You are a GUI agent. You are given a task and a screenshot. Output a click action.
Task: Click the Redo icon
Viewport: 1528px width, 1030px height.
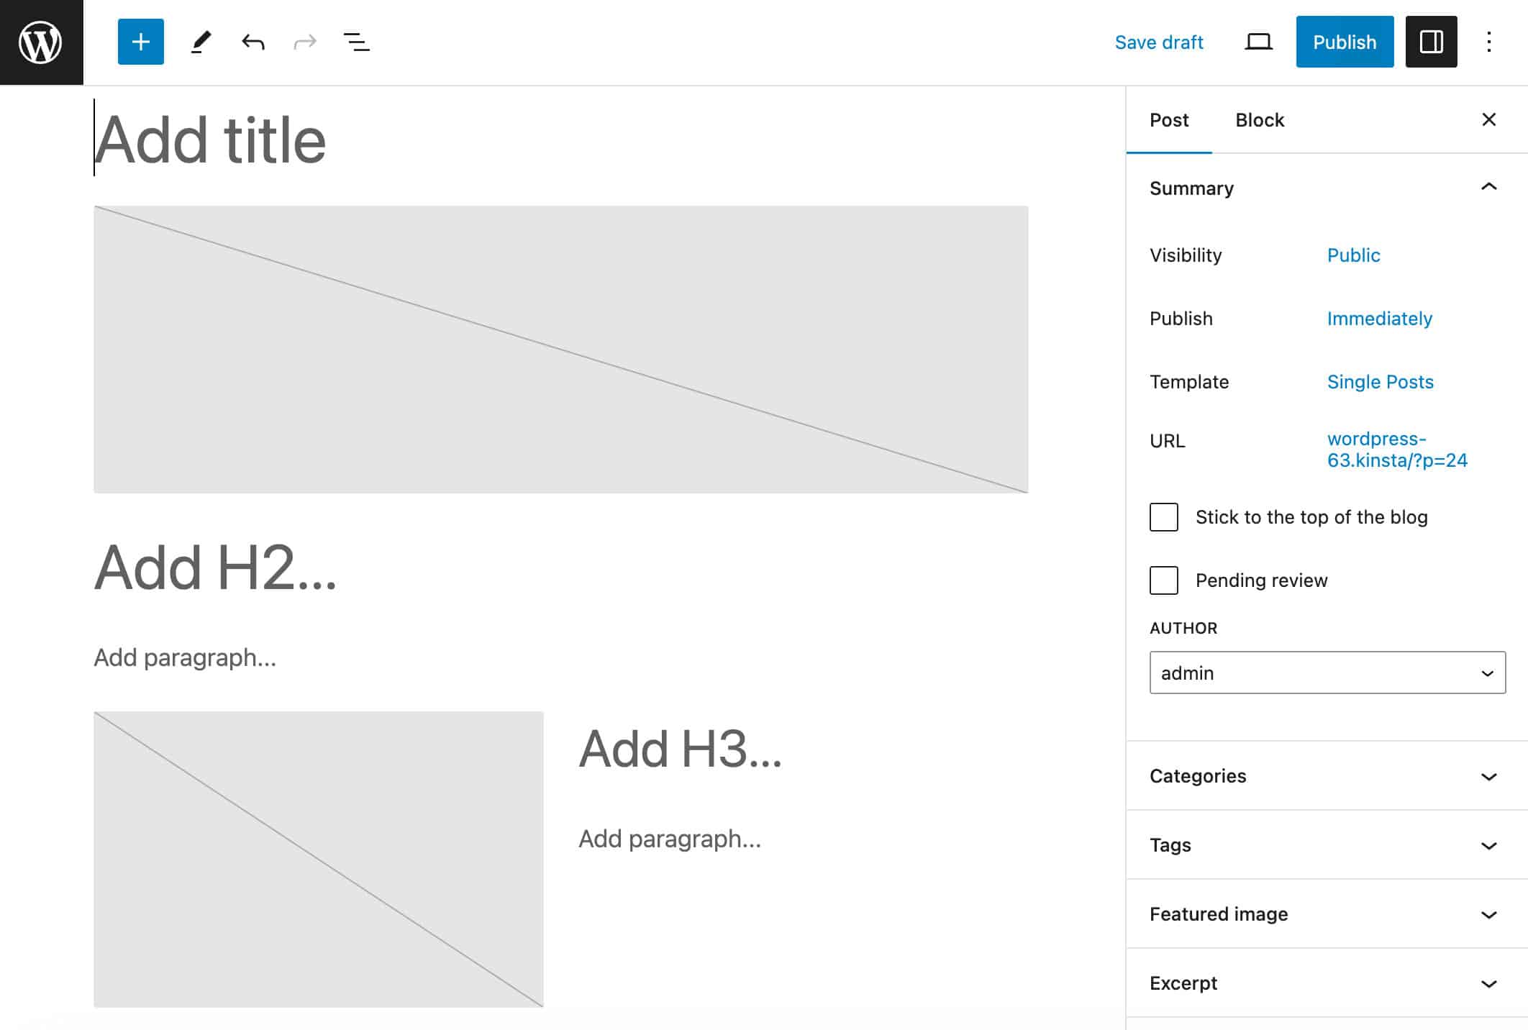point(305,42)
